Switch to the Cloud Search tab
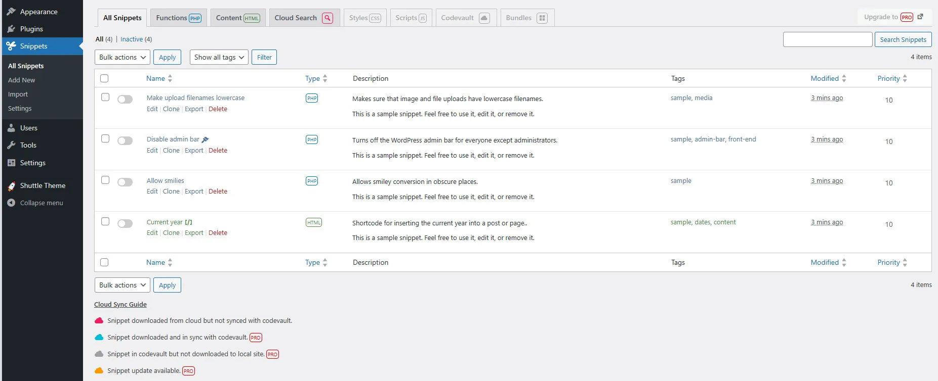The image size is (938, 381). (x=303, y=18)
